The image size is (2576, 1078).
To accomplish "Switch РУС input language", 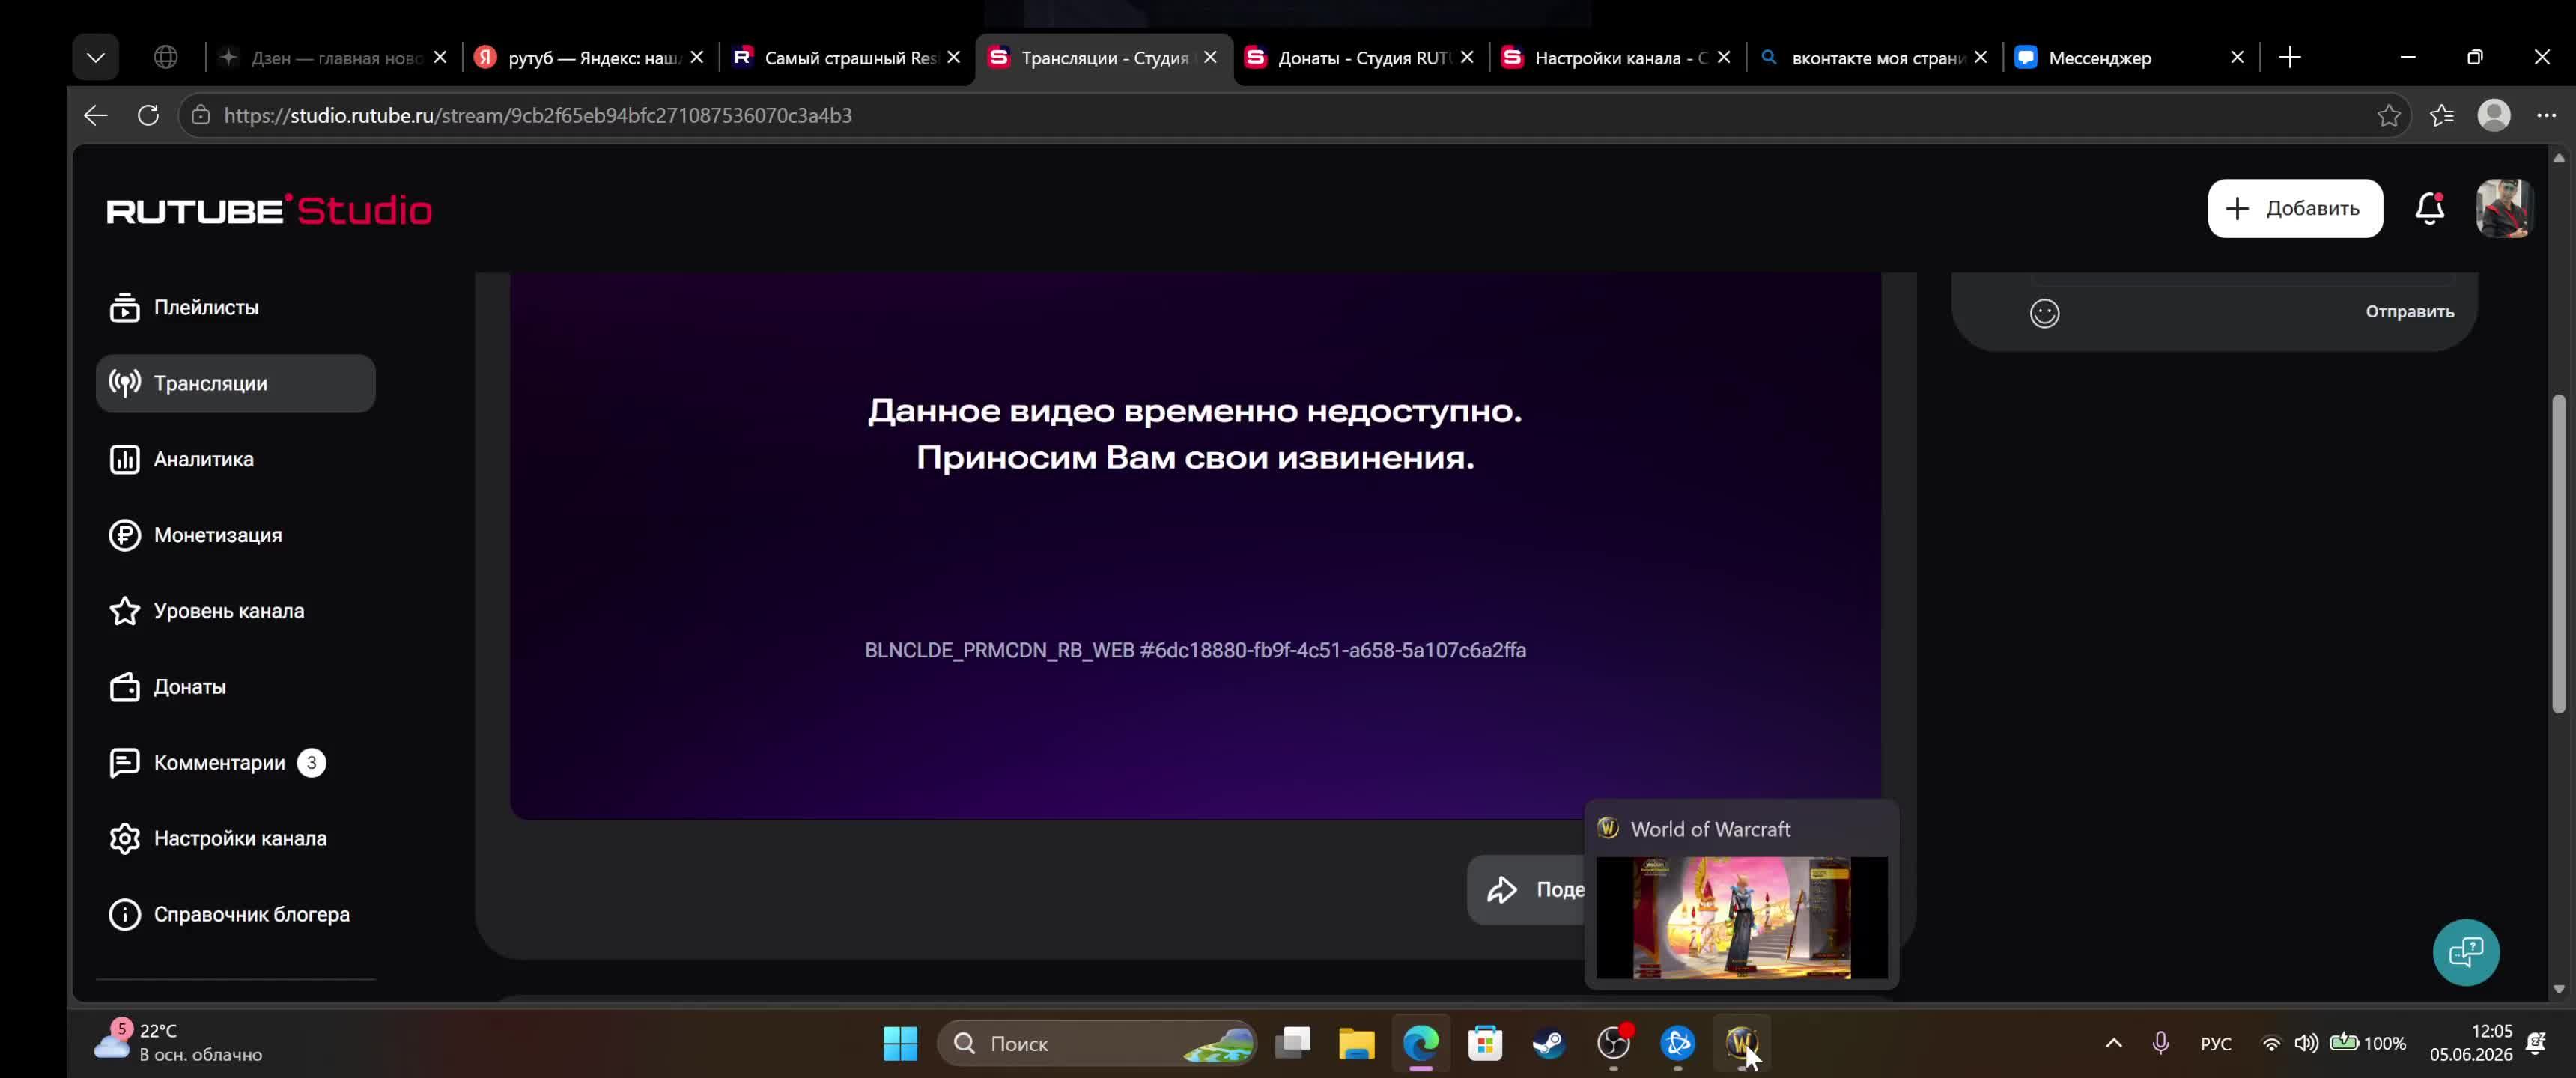I will pyautogui.click(x=2215, y=1043).
